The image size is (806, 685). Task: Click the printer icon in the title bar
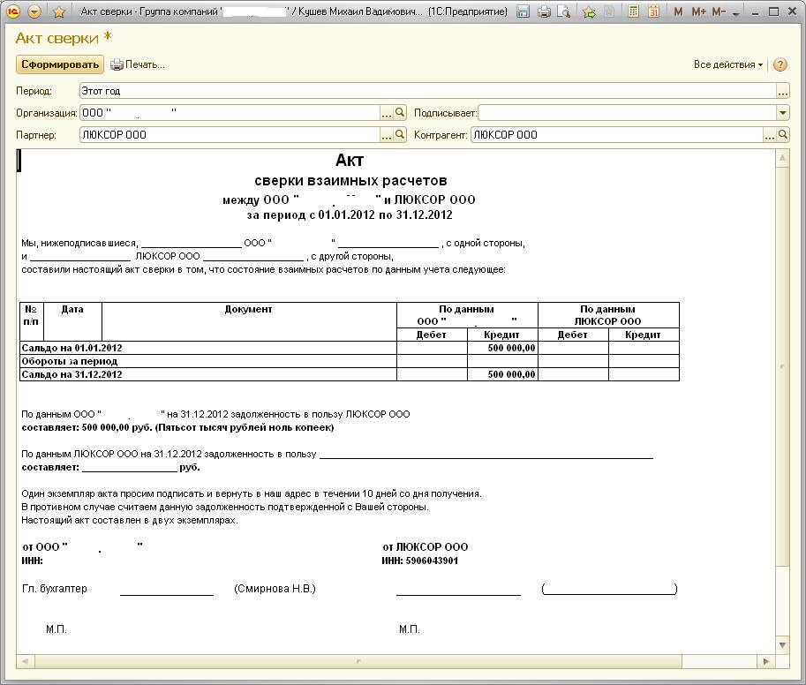click(544, 11)
